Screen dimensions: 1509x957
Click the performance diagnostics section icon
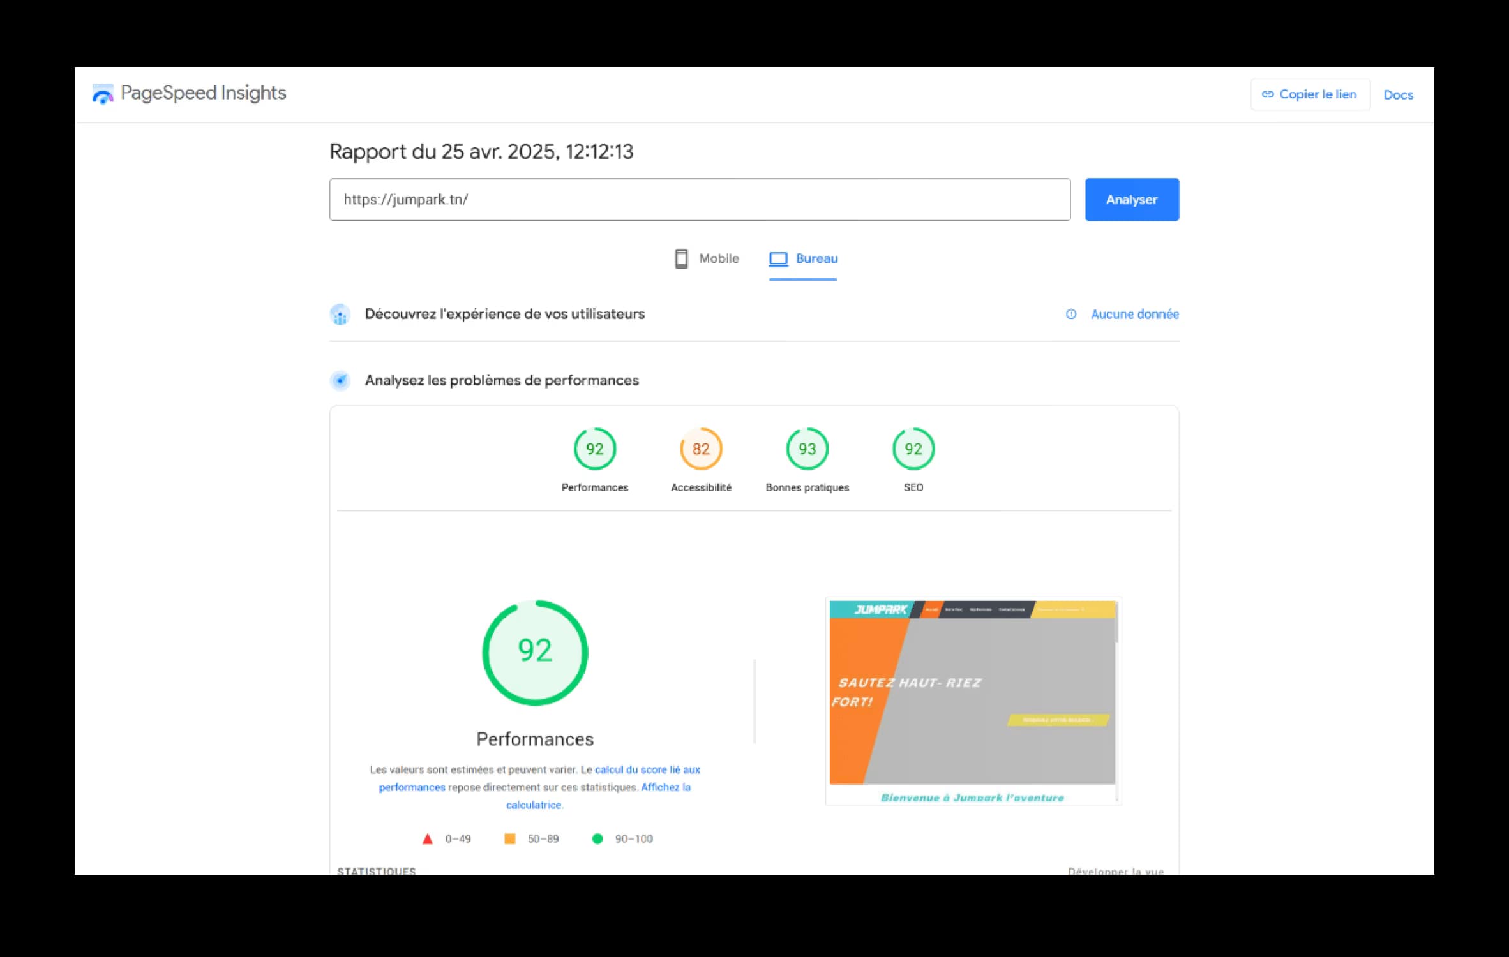click(340, 381)
